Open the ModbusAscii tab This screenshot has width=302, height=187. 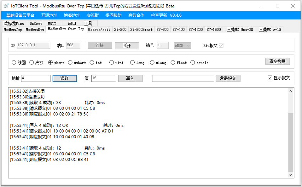[x=99, y=30]
